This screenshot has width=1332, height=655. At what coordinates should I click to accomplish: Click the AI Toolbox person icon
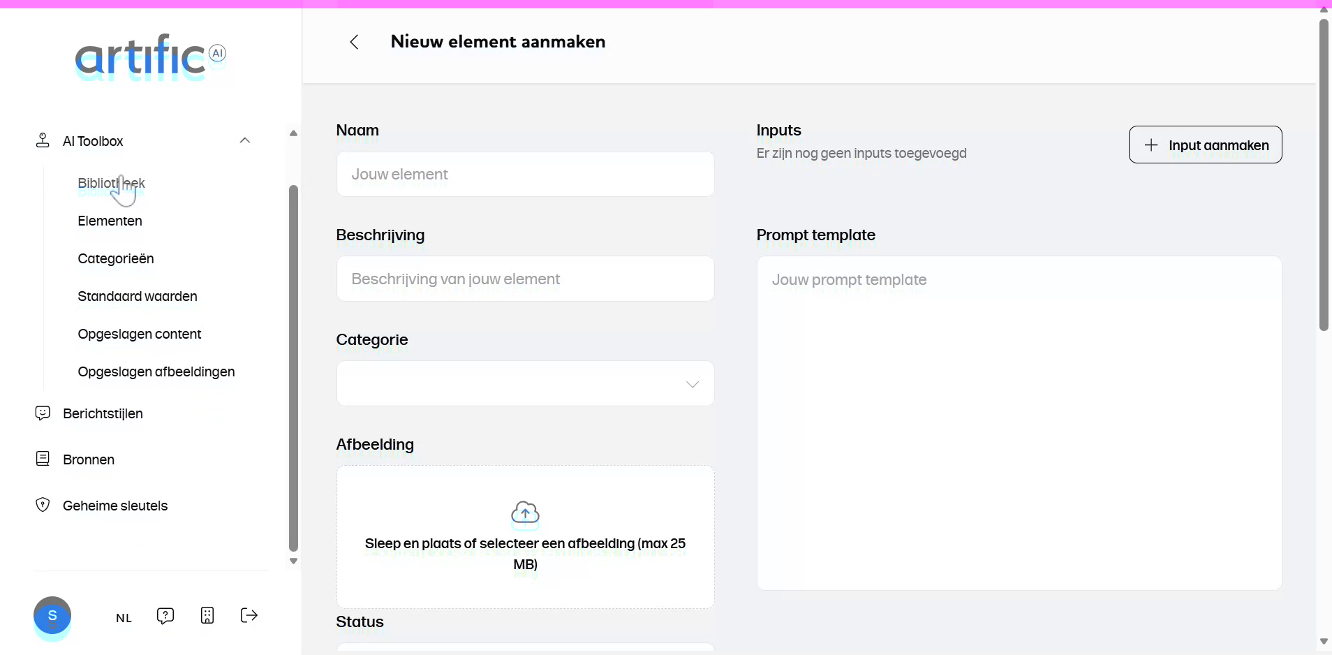tap(43, 140)
